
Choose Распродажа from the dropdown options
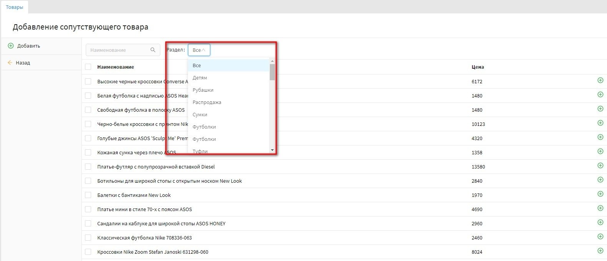207,102
